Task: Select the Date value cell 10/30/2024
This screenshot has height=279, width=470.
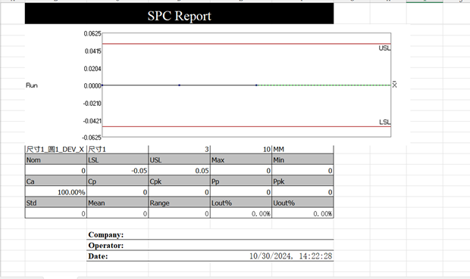Action: pyautogui.click(x=241, y=256)
